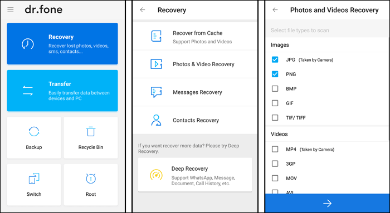This screenshot has width=390, height=213.
Task: Open the Deep Recovery card
Action: point(195,175)
